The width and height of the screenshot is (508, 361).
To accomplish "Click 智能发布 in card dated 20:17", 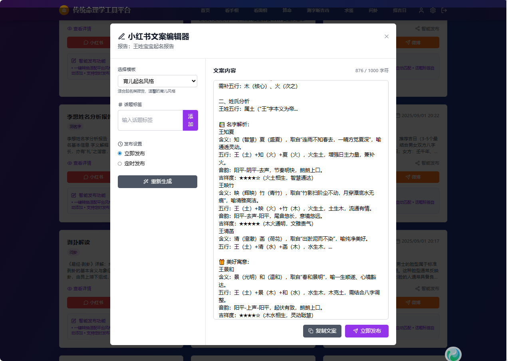I will coord(427,288).
